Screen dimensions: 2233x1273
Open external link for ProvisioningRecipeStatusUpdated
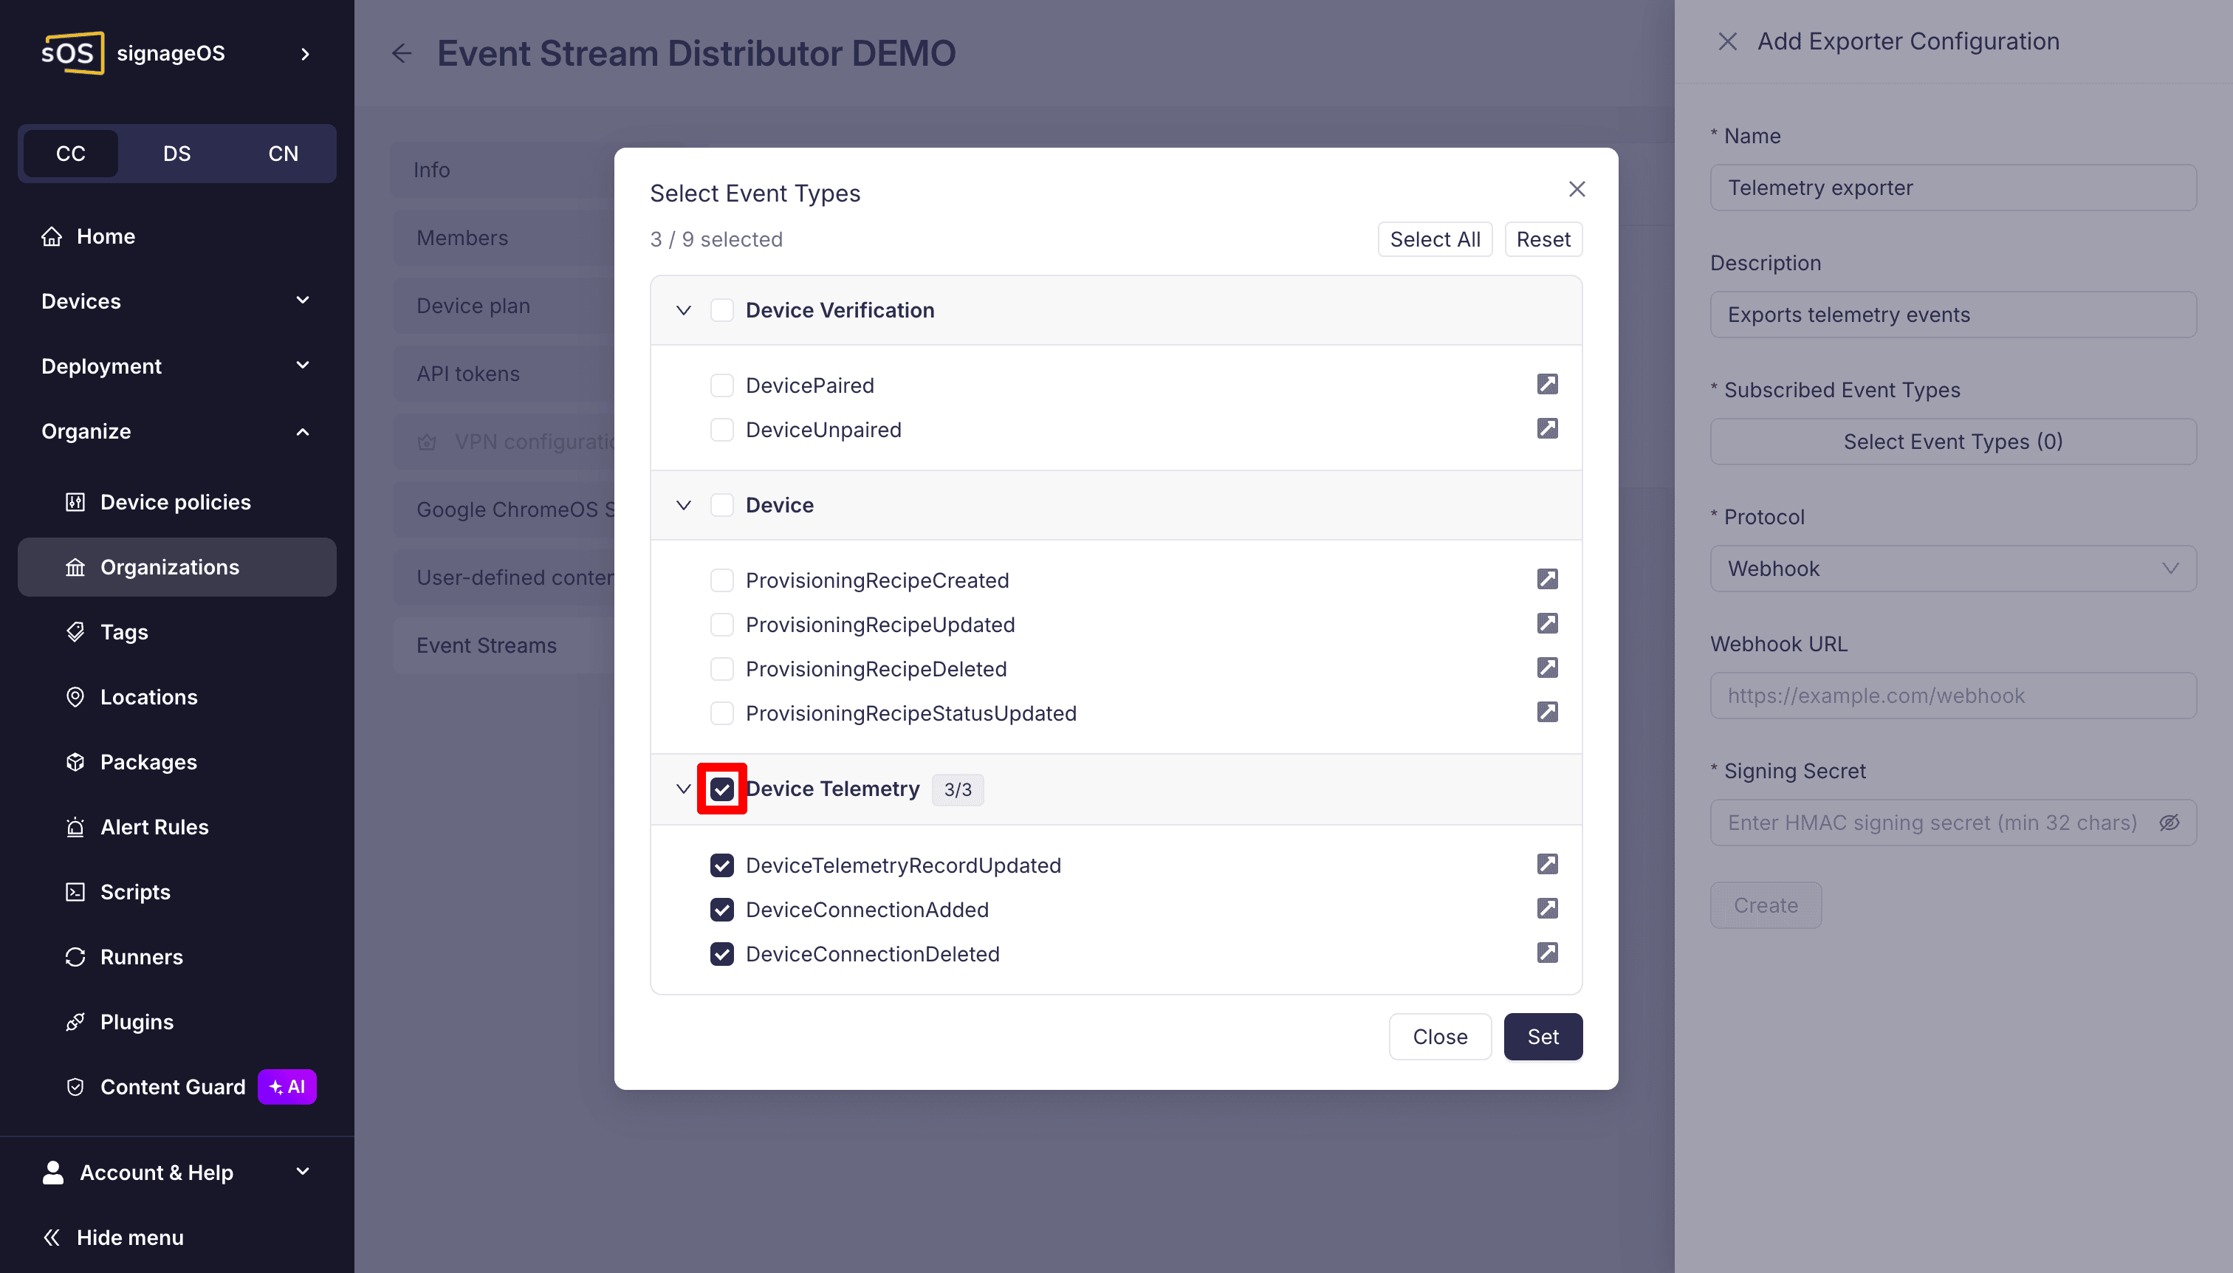click(x=1547, y=713)
